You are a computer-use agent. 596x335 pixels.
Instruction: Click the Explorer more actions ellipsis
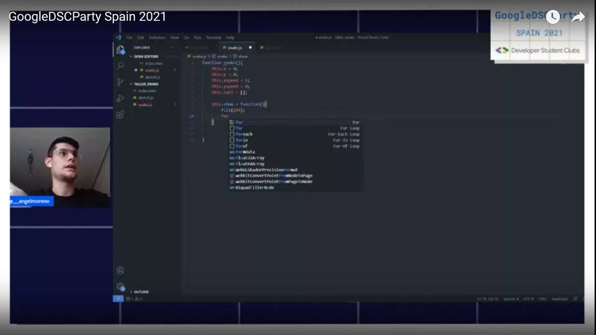(x=172, y=48)
